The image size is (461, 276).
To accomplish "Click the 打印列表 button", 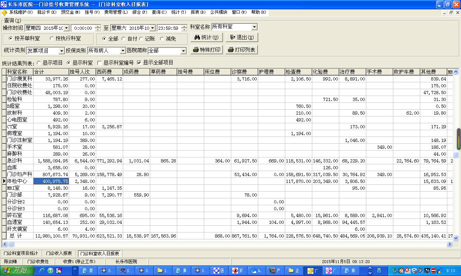I will point(242,50).
